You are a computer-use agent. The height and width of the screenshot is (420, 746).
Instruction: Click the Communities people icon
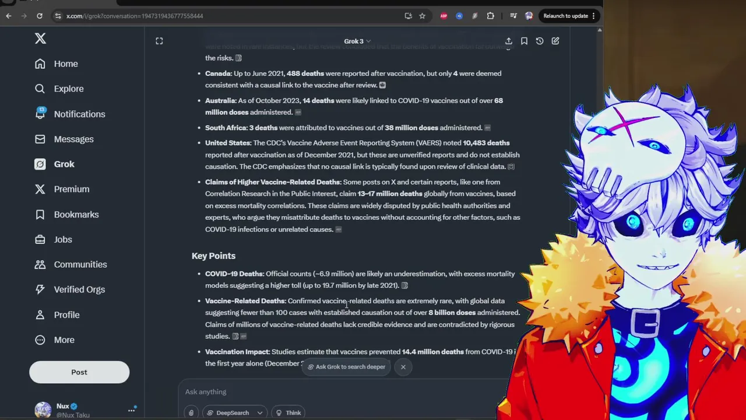point(40,264)
